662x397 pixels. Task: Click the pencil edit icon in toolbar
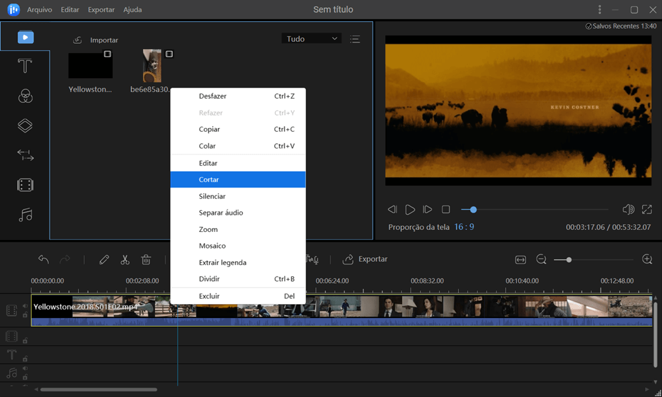[x=104, y=260]
